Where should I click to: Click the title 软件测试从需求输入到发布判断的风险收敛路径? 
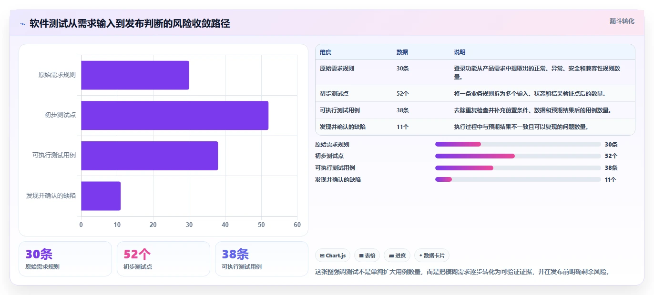[130, 23]
